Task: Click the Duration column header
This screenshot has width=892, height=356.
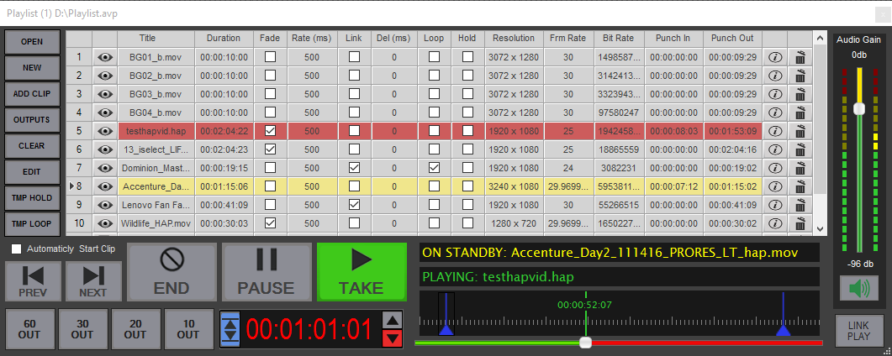Action: [224, 38]
